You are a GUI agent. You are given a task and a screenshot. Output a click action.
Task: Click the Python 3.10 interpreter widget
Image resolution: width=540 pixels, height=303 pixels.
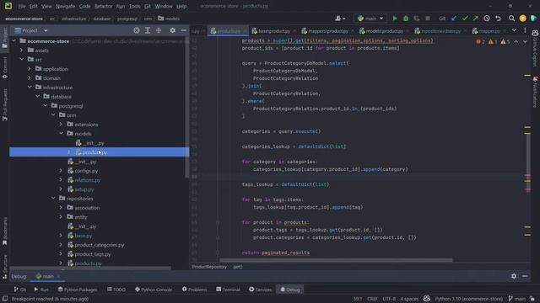[469, 299]
